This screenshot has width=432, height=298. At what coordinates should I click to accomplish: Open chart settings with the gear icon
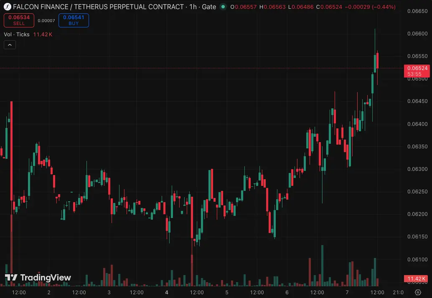tap(418, 292)
